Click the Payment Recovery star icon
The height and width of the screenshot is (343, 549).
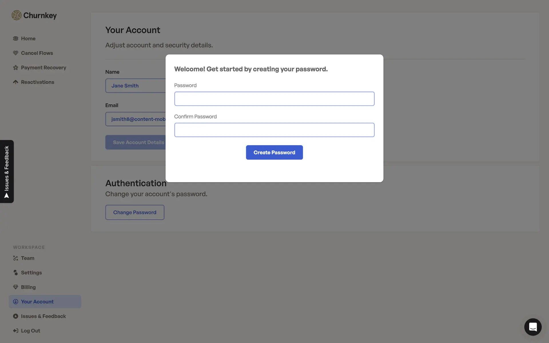15,68
